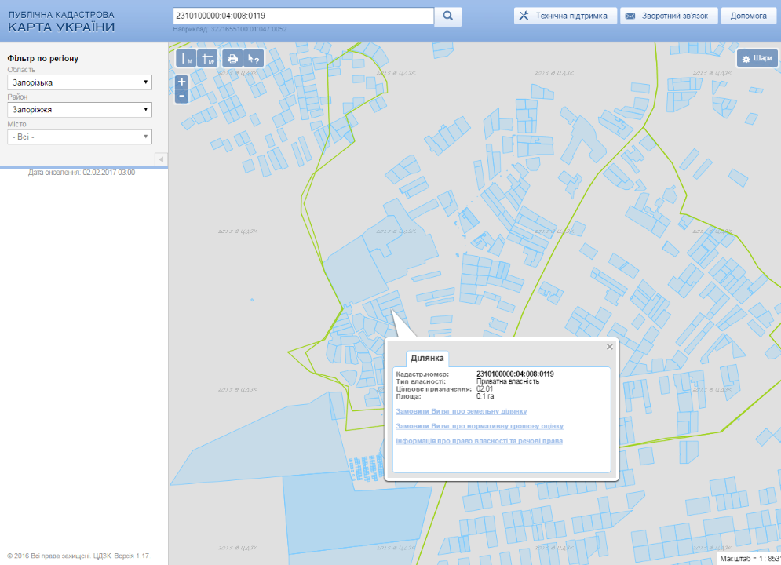The width and height of the screenshot is (781, 565).
Task: Open Інформація про право власності link
Action: click(479, 441)
